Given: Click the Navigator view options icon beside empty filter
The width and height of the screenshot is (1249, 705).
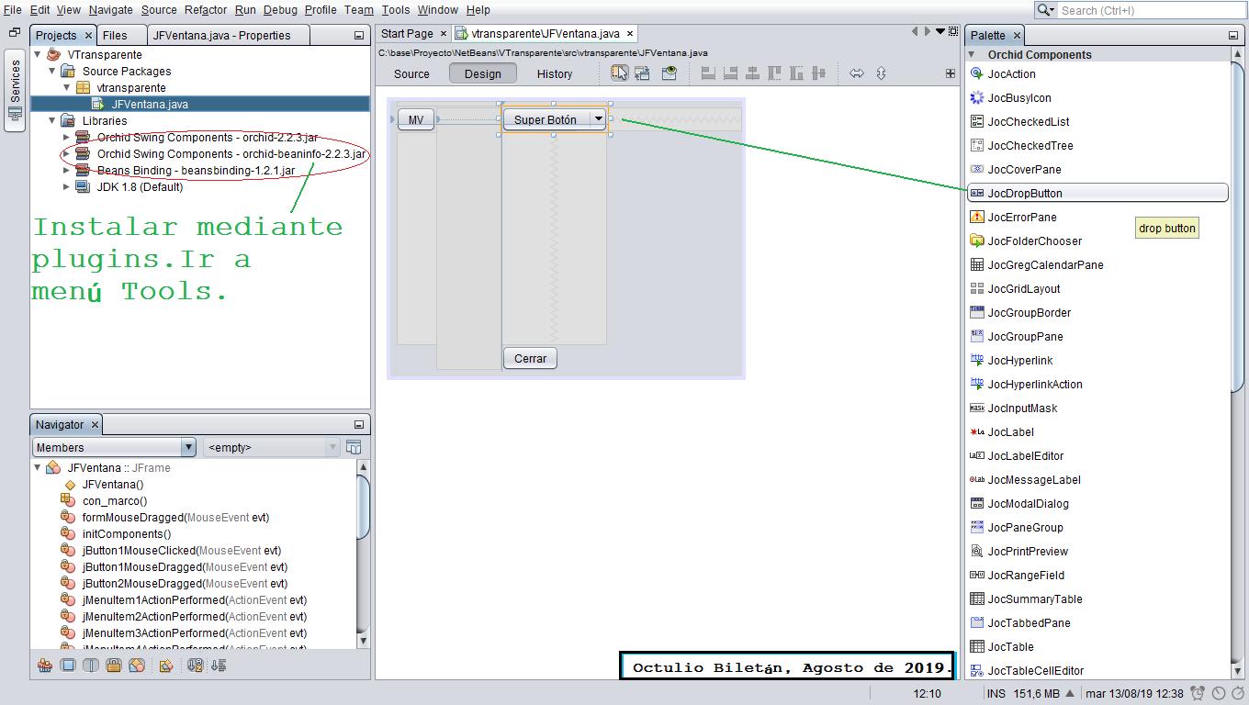Looking at the screenshot, I should (354, 447).
